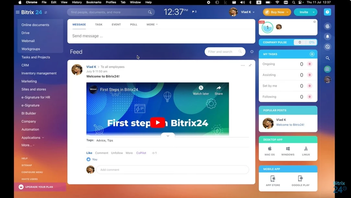The height and width of the screenshot is (198, 351).
Task: Expand the Applications menu section
Action: pyautogui.click(x=33, y=137)
